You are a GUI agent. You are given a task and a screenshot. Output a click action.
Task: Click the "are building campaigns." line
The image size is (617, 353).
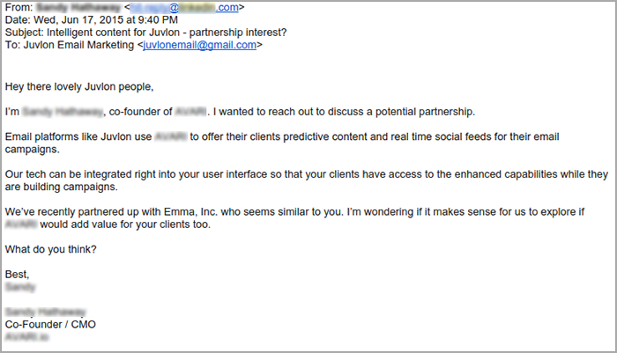pos(62,188)
